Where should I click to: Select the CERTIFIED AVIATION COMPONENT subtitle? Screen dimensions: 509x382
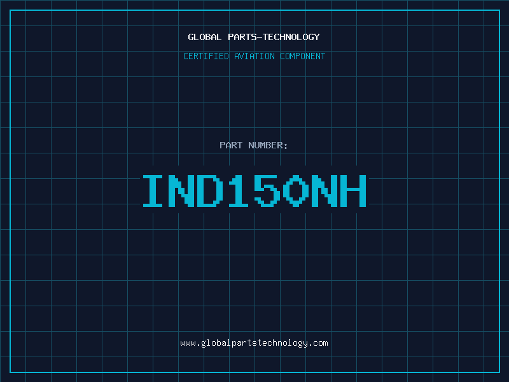pos(254,56)
